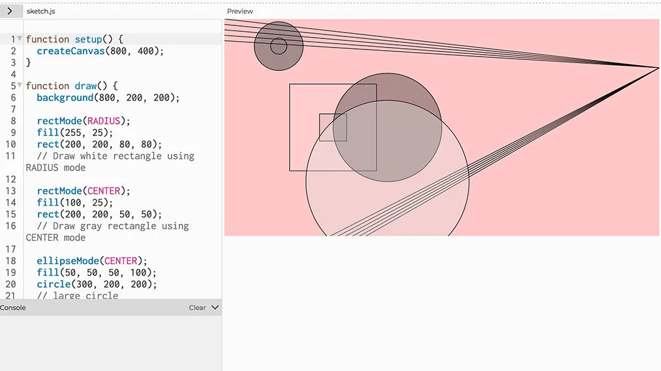Image resolution: width=661 pixels, height=371 pixels.
Task: Click the comment about gray rectangle CENTER mode
Action: click(x=108, y=232)
